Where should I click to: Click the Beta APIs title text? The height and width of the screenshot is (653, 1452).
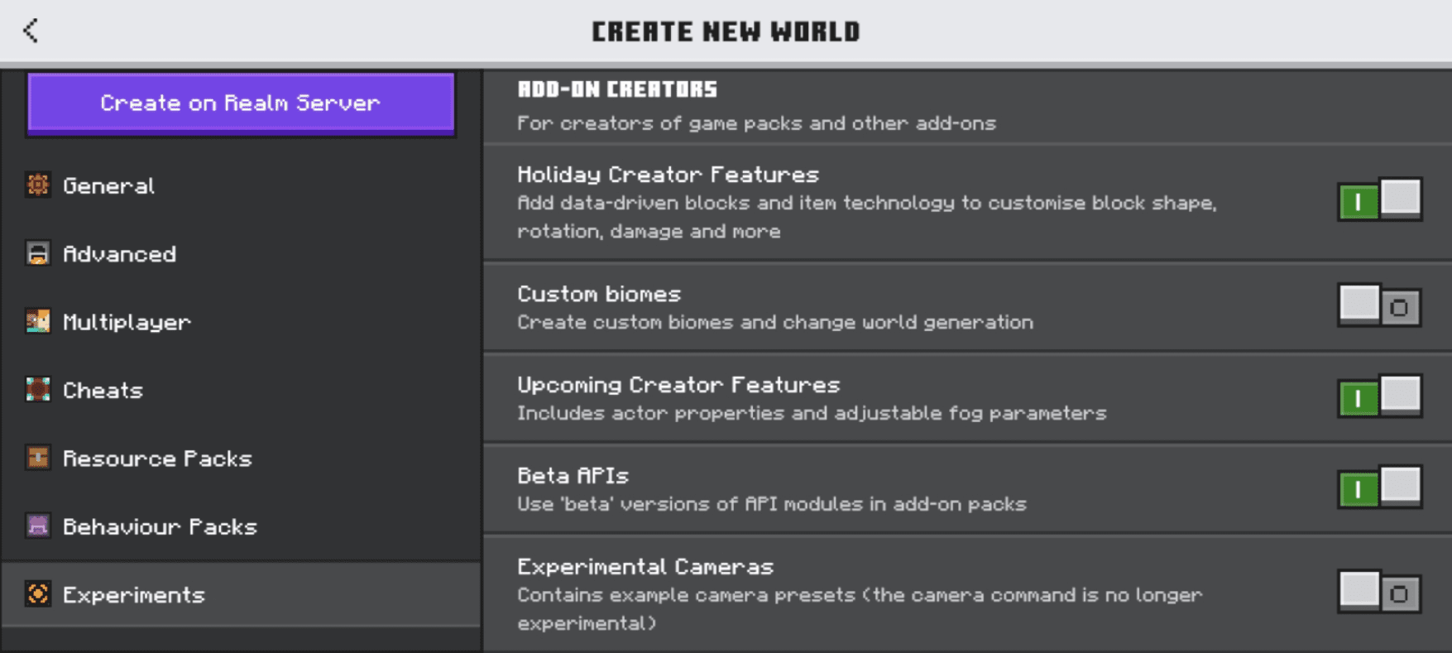click(x=573, y=476)
